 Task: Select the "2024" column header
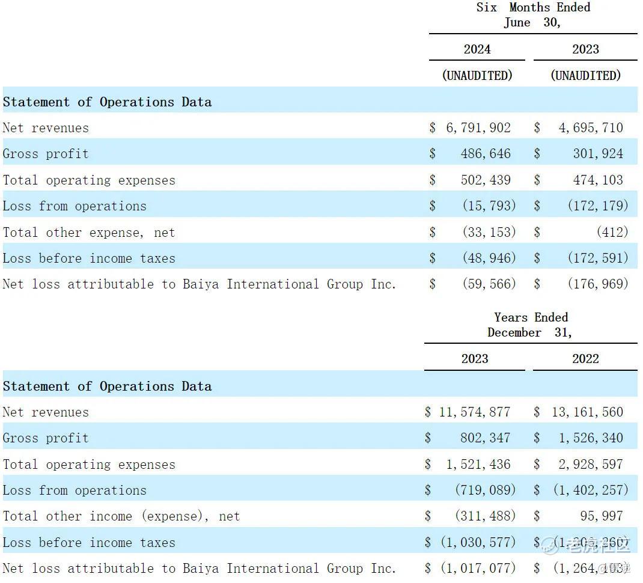pos(477,49)
